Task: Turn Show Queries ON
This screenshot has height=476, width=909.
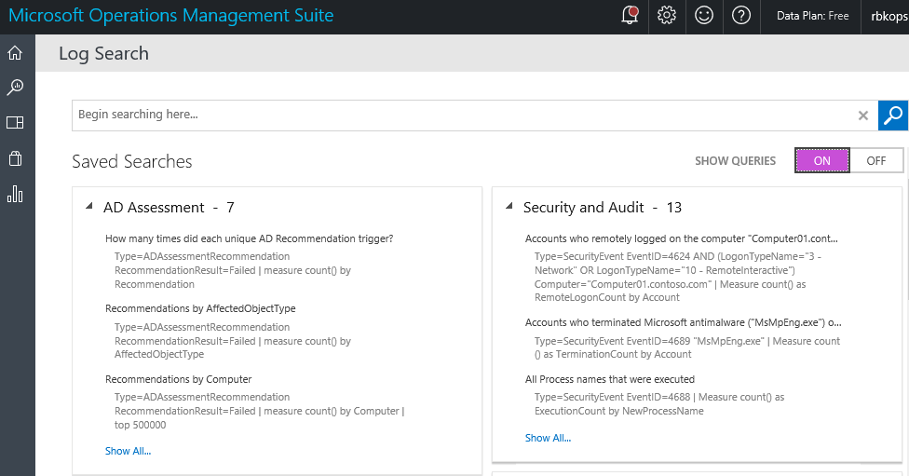Action: [822, 160]
